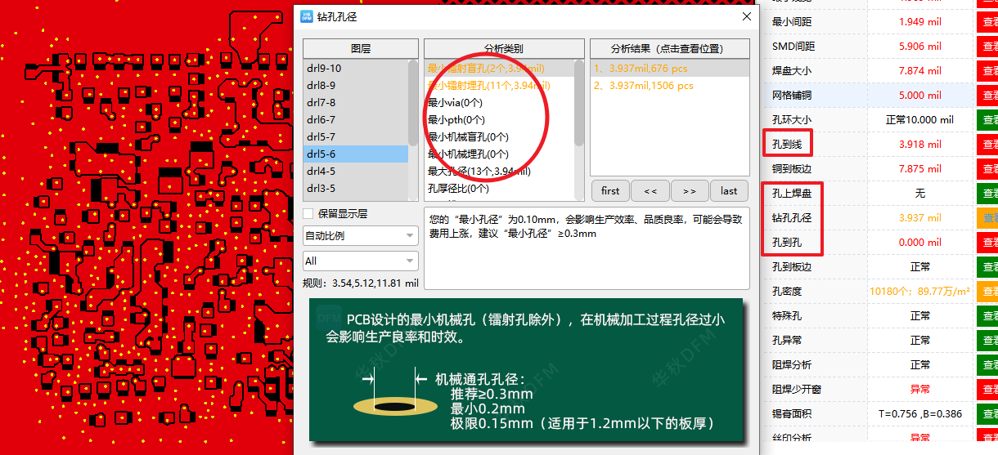Select the SMD间距 row label
Viewport: 998px width, 455px height.
(793, 47)
